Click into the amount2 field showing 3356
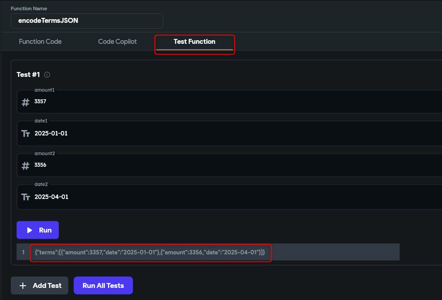Screen dimensions: 442x300 224,165
